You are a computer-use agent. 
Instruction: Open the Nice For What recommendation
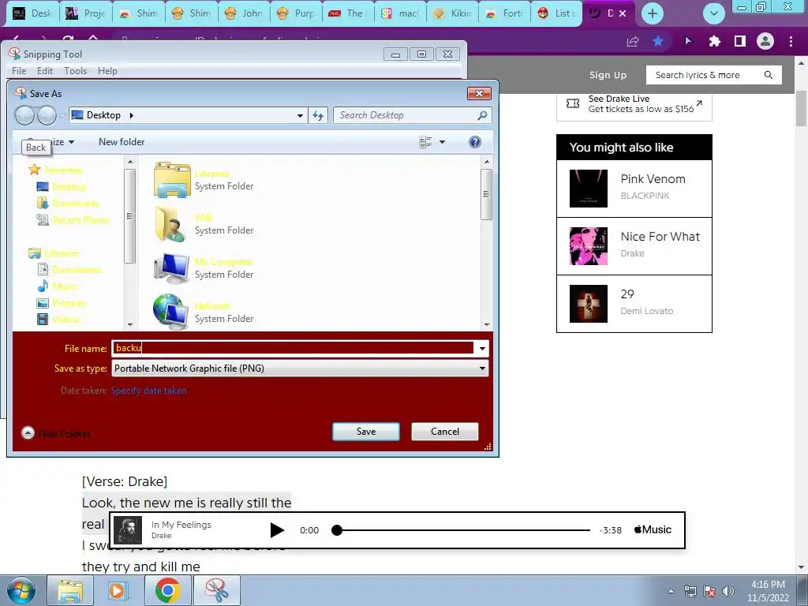pyautogui.click(x=634, y=246)
